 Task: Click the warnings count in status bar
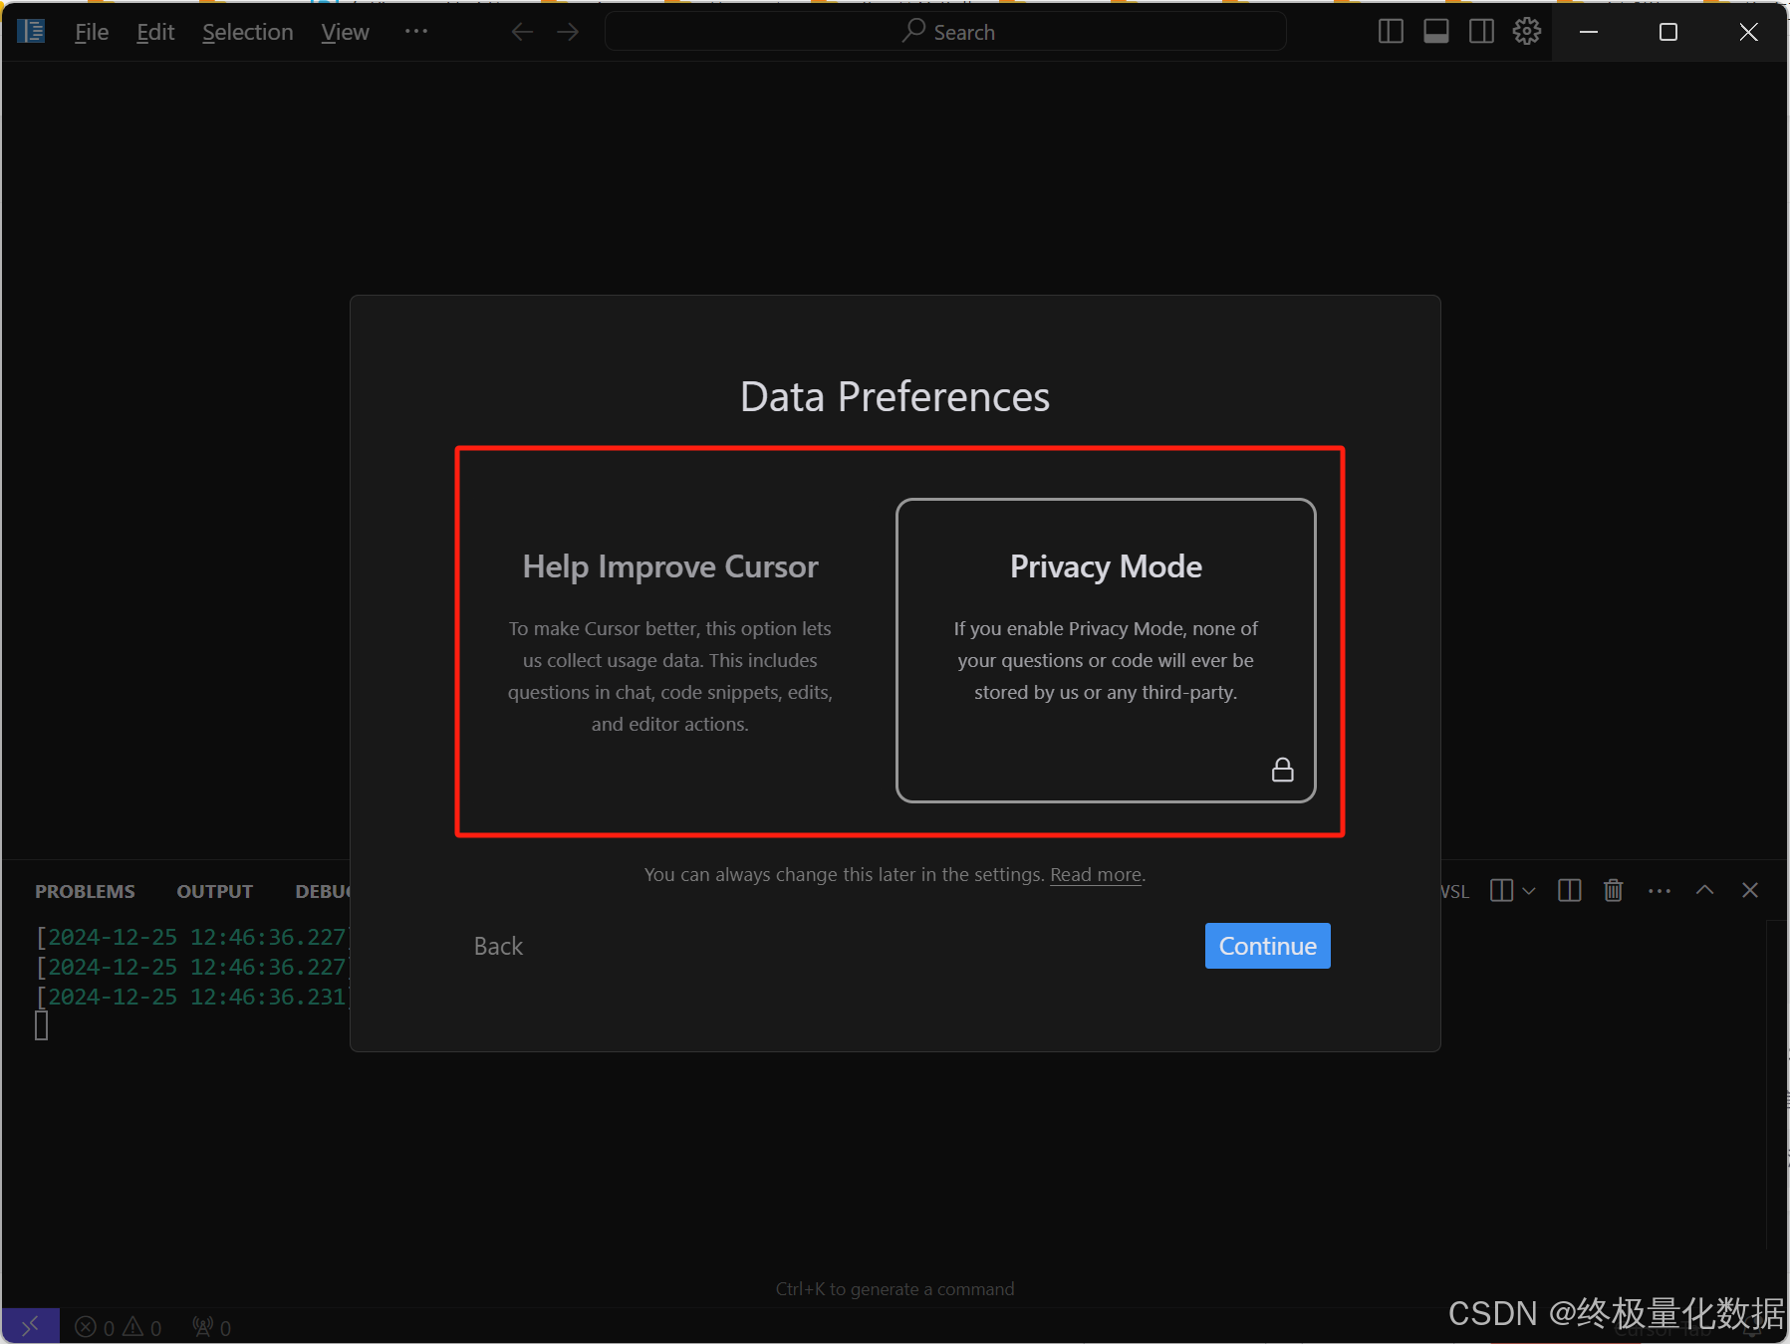[x=141, y=1327]
